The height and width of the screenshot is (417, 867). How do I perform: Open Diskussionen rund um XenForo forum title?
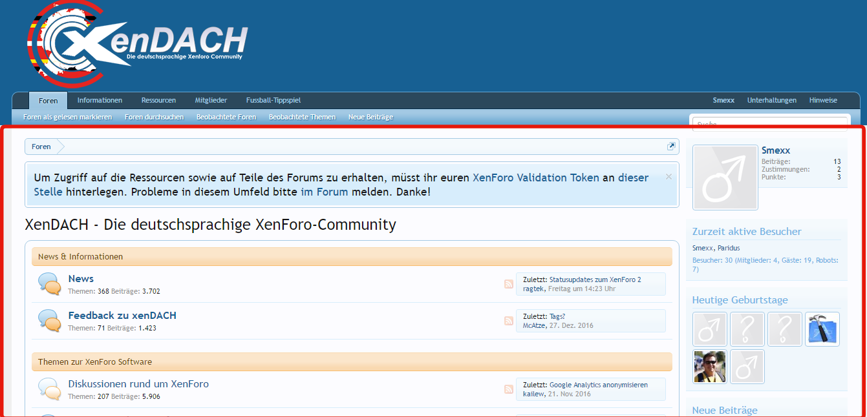pyautogui.click(x=138, y=384)
